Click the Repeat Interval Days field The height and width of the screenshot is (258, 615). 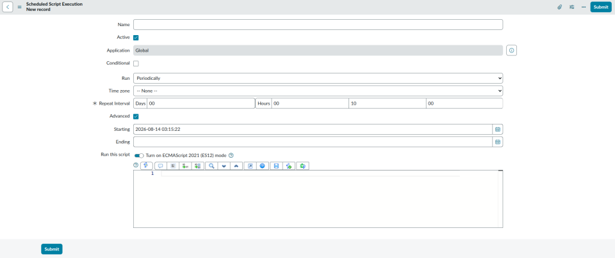pos(201,103)
